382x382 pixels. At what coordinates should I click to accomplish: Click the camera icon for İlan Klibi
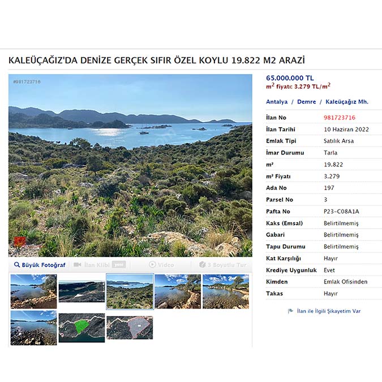77,265
